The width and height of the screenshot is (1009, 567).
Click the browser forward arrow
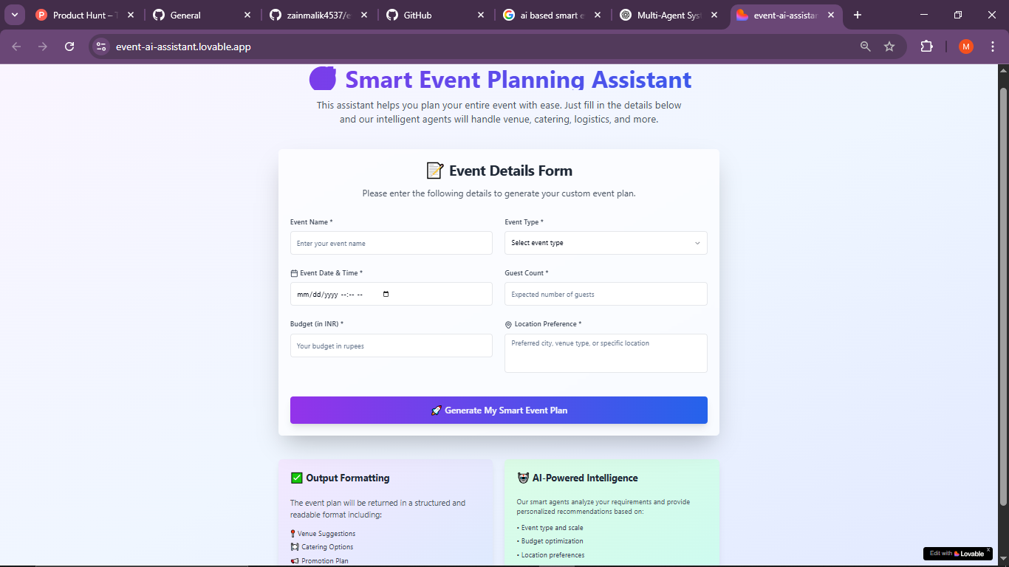[x=43, y=47]
